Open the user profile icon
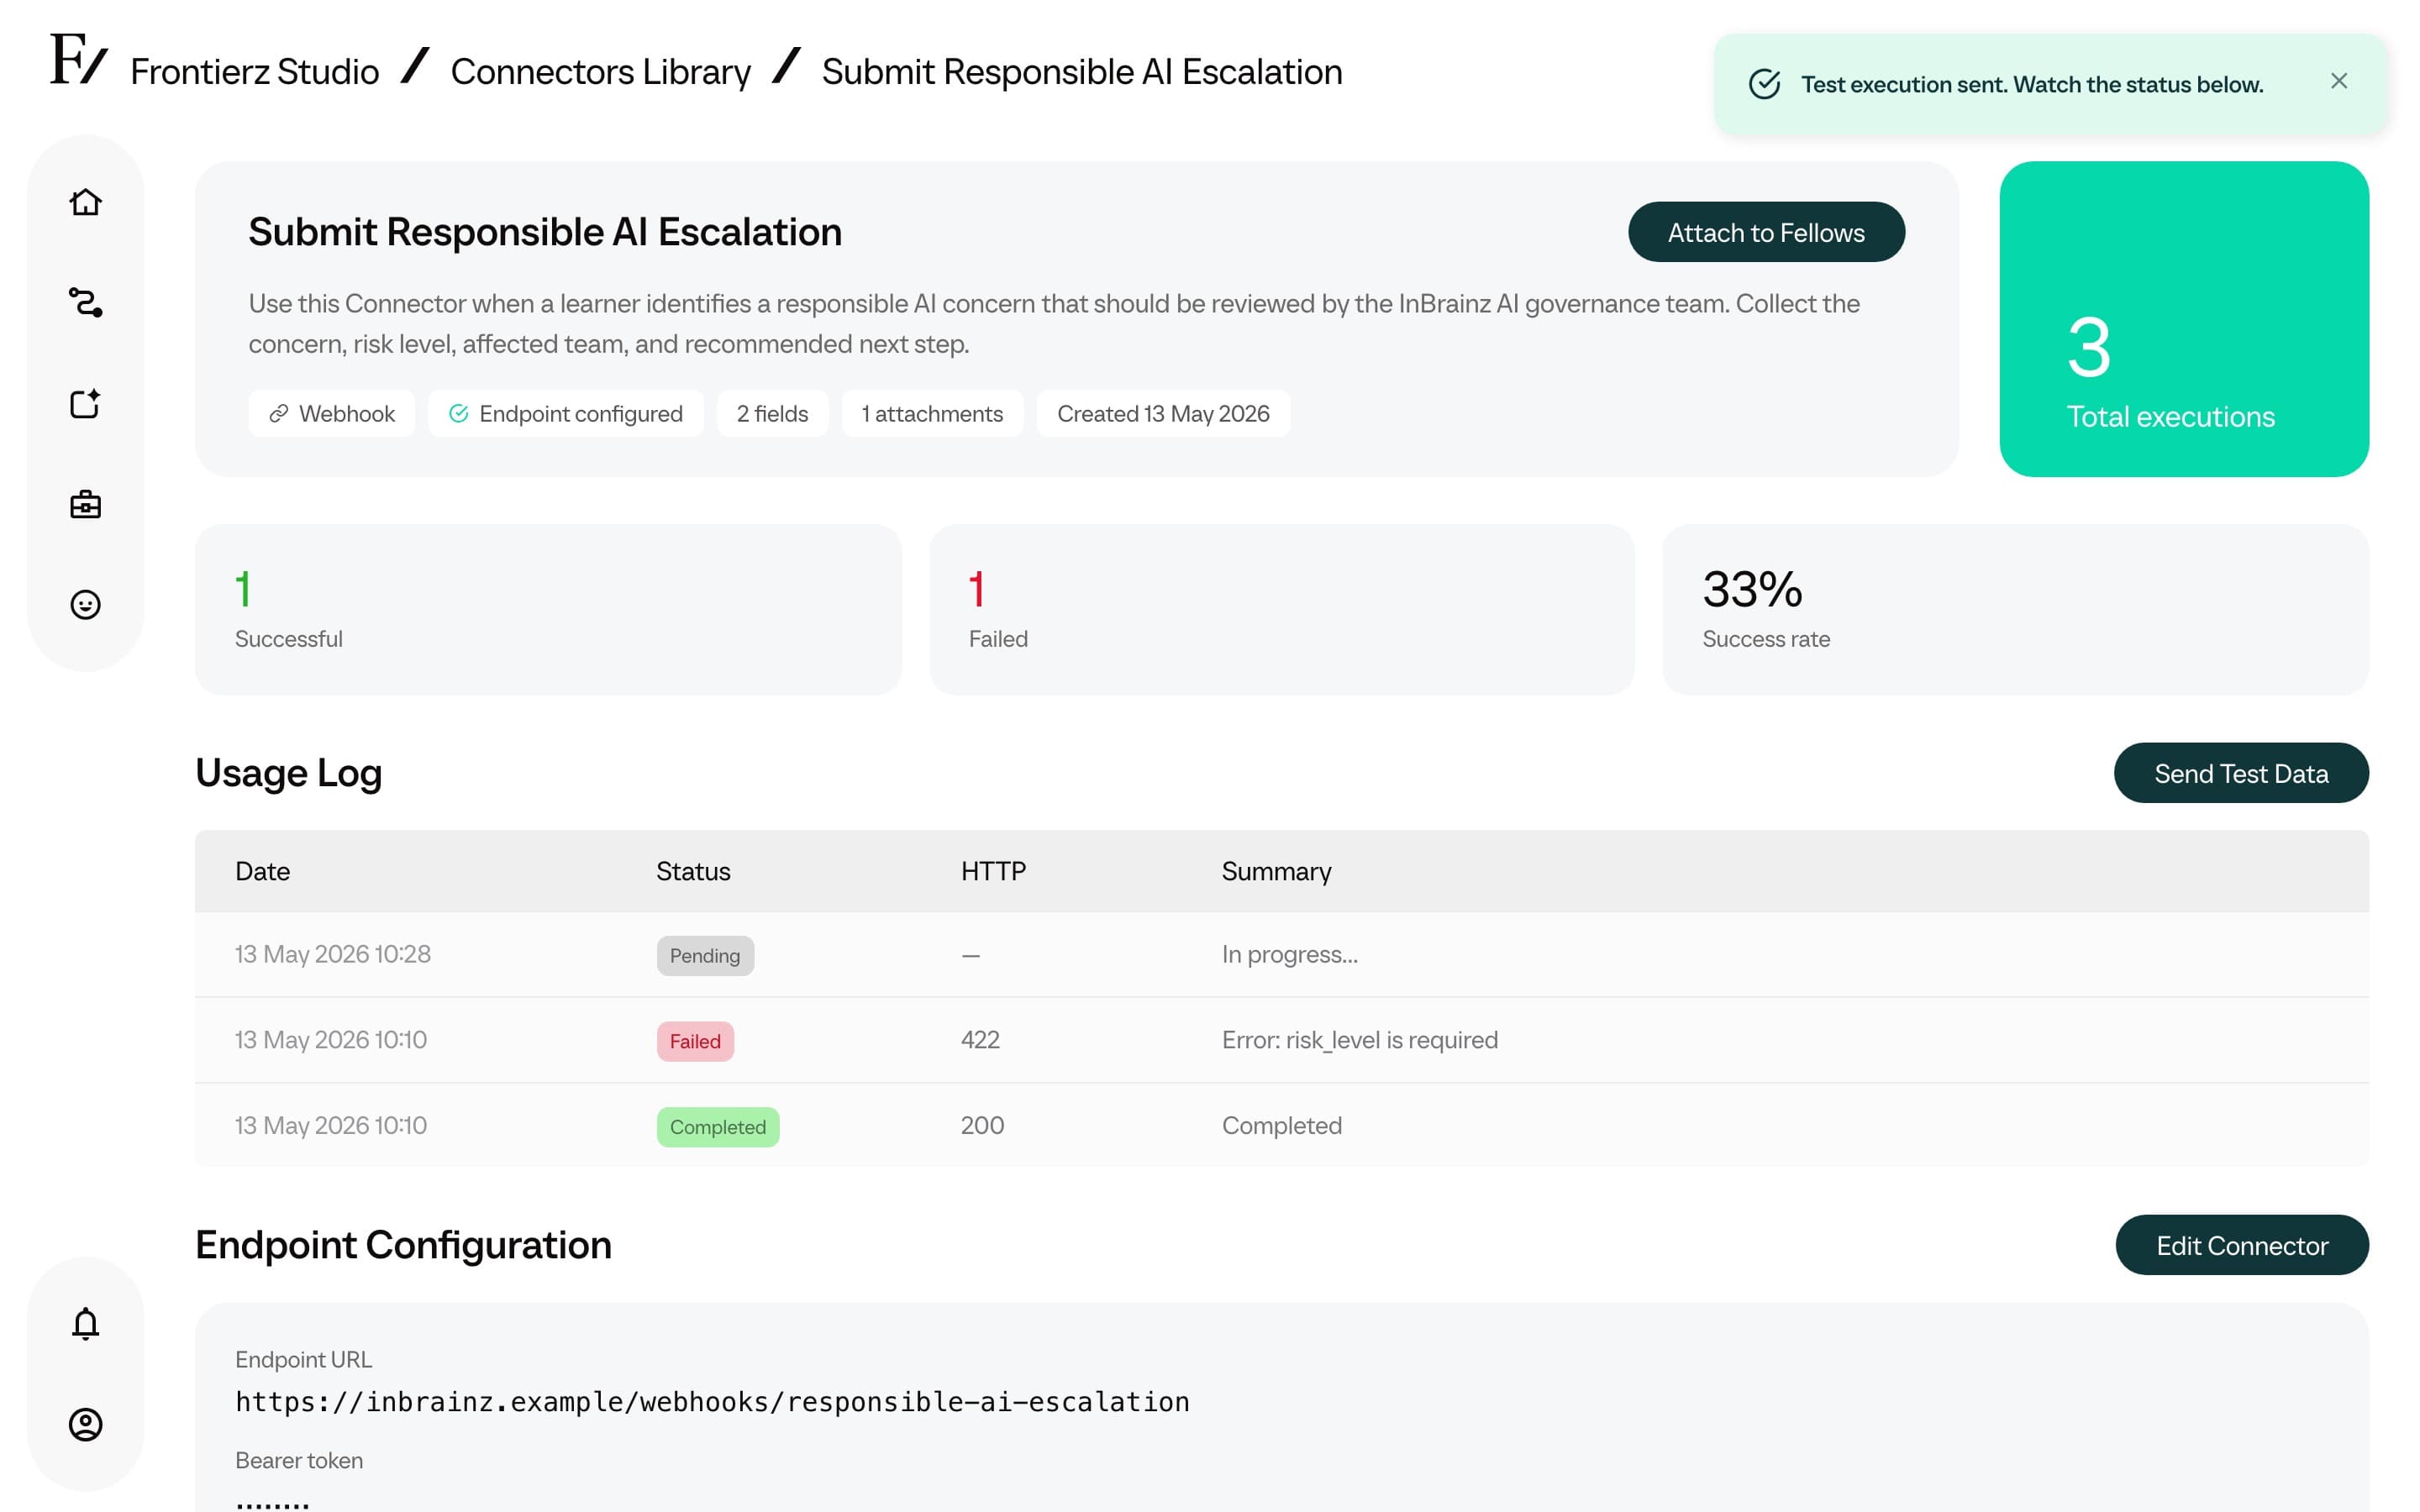2420x1512 pixels. pos(85,1424)
